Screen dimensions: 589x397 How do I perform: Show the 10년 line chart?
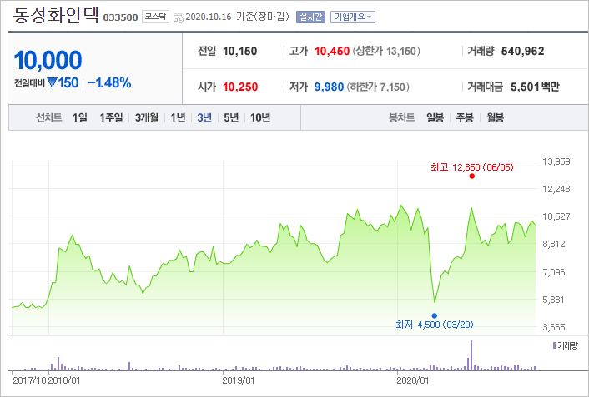click(260, 117)
